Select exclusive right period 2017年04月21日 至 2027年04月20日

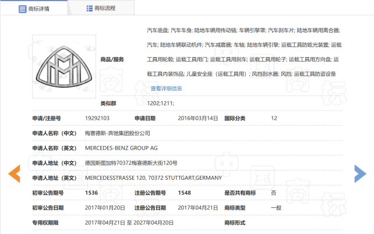(x=129, y=222)
